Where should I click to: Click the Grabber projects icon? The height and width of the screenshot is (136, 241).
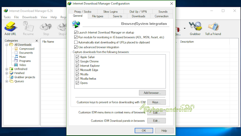click(x=11, y=77)
